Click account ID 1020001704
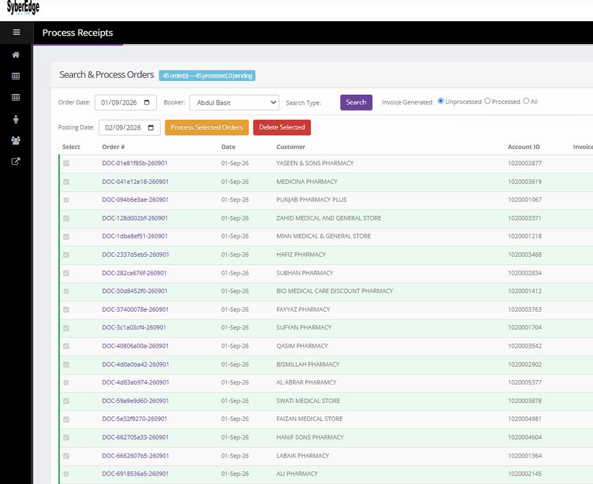 524,327
